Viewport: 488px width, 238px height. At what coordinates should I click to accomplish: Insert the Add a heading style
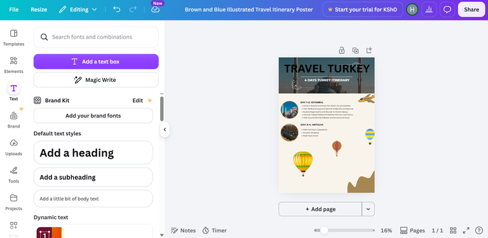[x=93, y=152]
